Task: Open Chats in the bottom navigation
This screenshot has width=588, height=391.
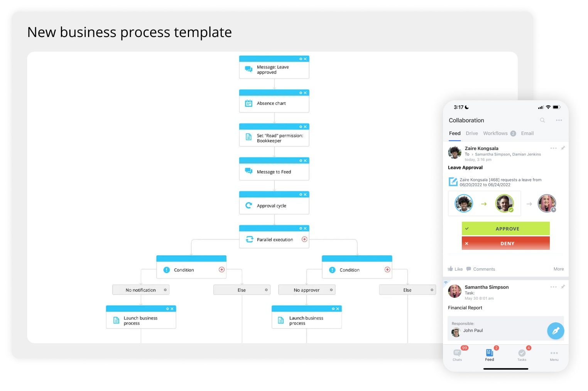Action: coord(457,355)
